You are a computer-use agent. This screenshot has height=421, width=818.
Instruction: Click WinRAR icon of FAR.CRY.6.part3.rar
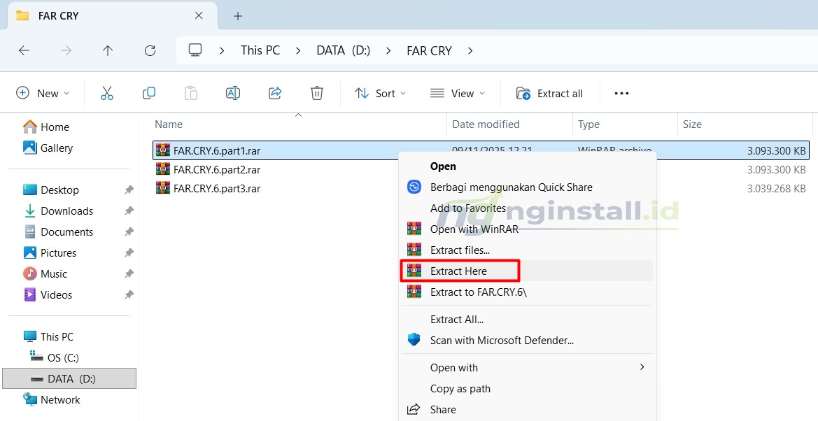(x=163, y=188)
